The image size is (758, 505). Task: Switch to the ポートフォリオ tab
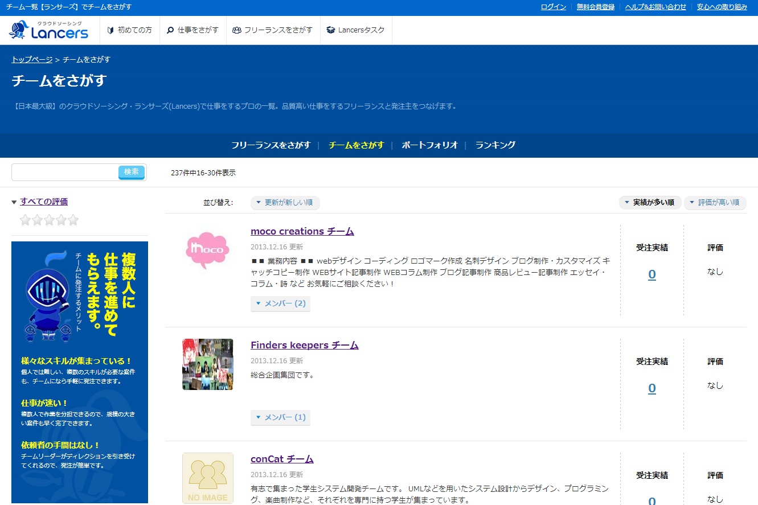coord(429,145)
